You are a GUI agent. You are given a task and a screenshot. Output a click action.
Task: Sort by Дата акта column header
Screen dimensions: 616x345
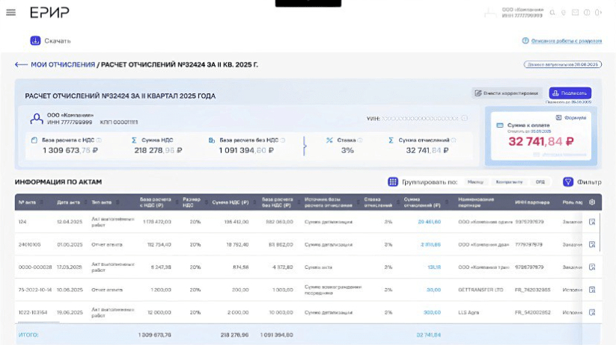[68, 202]
